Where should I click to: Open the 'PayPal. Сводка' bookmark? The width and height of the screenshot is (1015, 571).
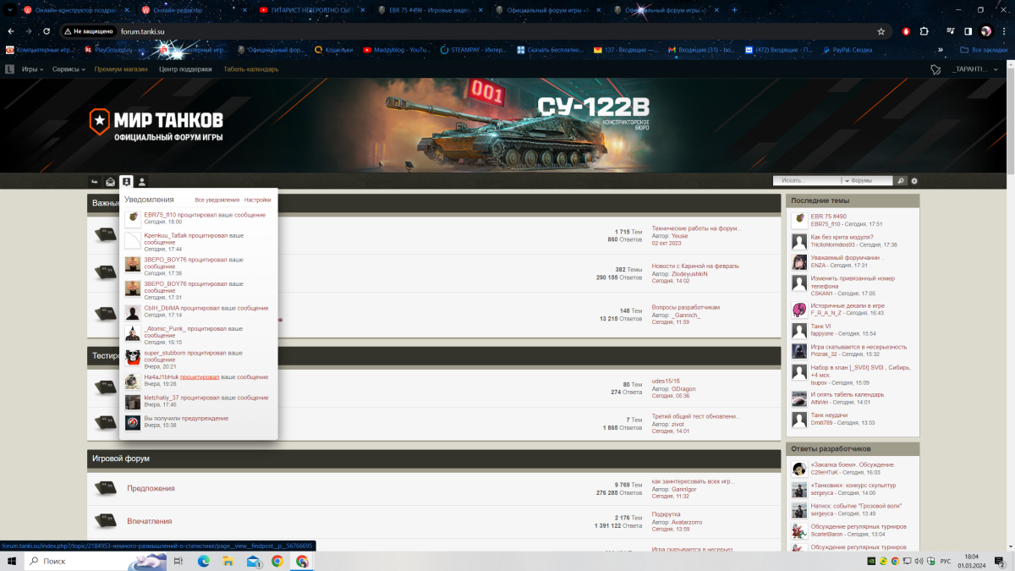pos(846,50)
